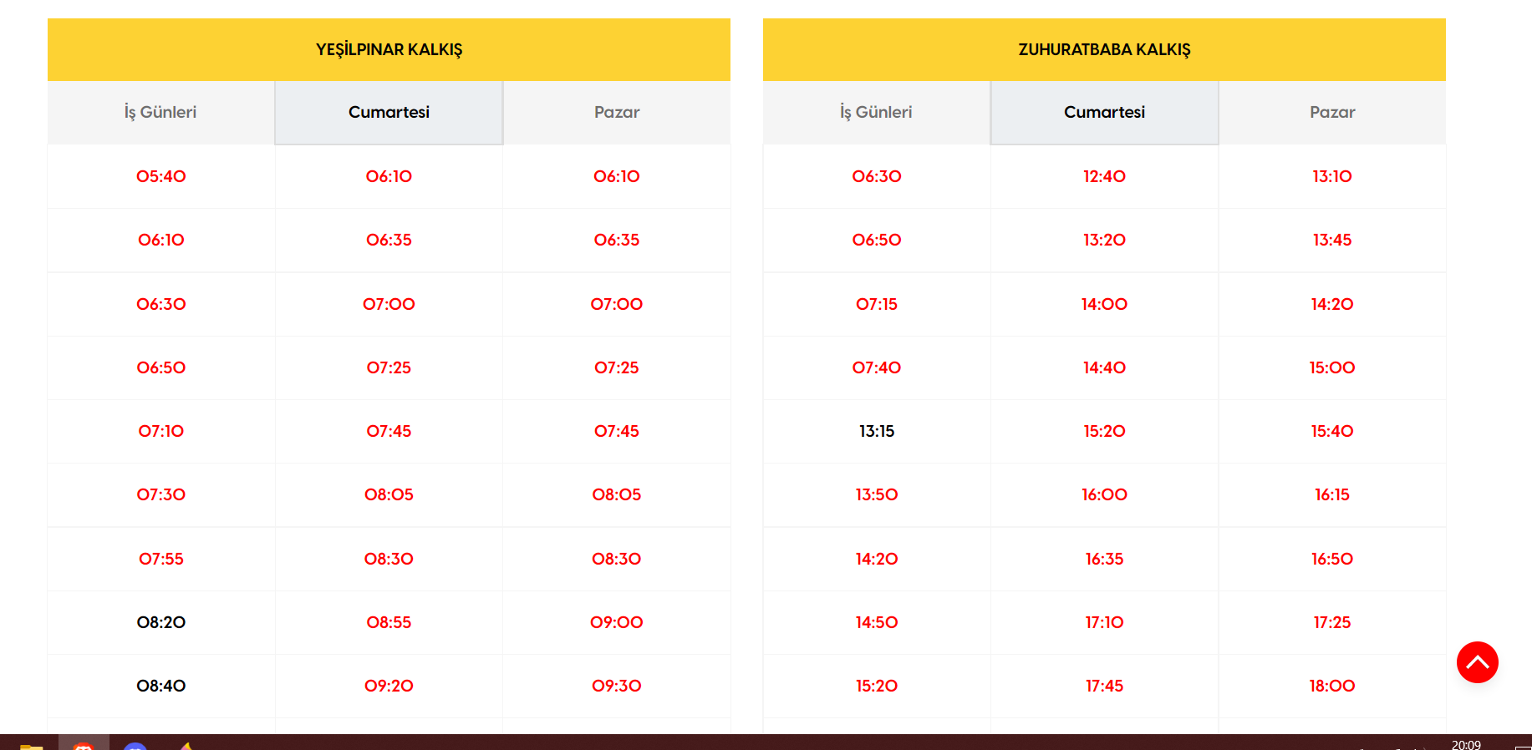Screen dimensions: 1532x750
Task: Select İş Günleri tab under Zuhuratbaba Kalkış
Action: click(876, 113)
